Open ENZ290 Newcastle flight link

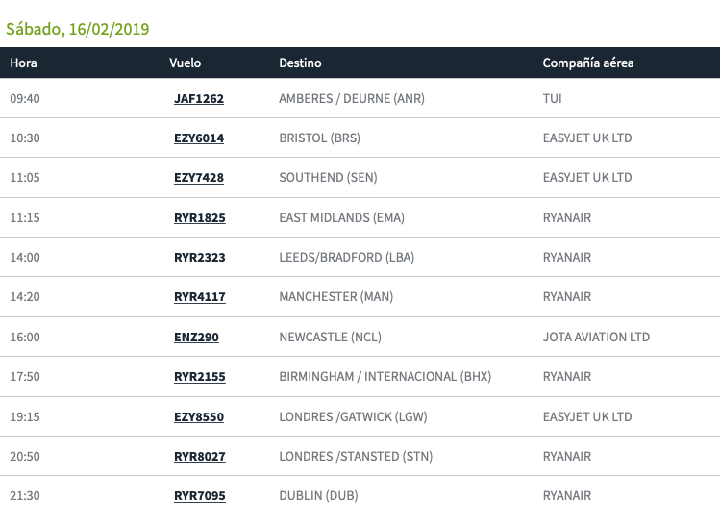point(194,338)
